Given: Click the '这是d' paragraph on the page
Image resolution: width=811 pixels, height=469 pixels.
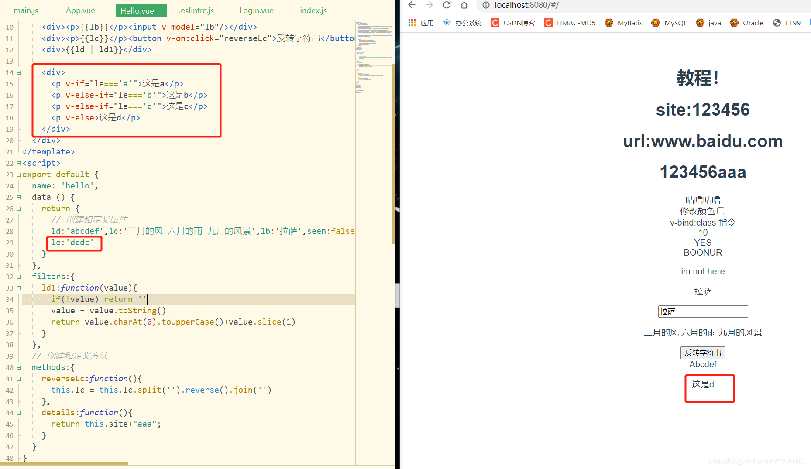Looking at the screenshot, I should click(703, 384).
